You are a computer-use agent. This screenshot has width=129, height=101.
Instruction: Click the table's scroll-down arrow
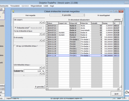120,86
